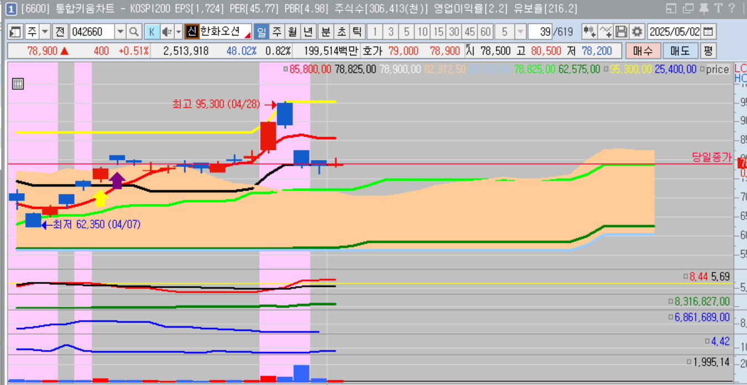
Task: Expand the stock code 042660 dropdown
Action: coord(120,32)
